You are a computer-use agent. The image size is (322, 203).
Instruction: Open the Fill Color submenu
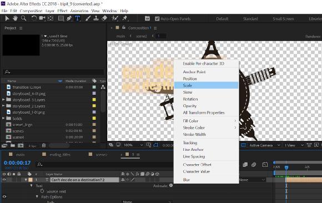pyautogui.click(x=206, y=121)
